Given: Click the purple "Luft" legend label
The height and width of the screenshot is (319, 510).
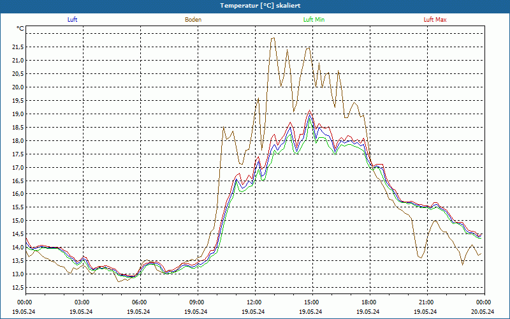Looking at the screenshot, I should click(x=72, y=20).
